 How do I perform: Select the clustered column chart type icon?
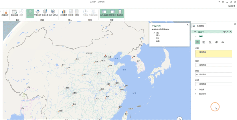click(x=204, y=42)
